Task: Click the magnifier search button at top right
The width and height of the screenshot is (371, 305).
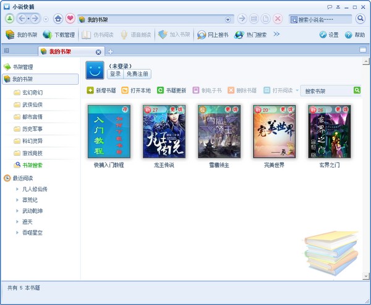Action: click(x=360, y=19)
